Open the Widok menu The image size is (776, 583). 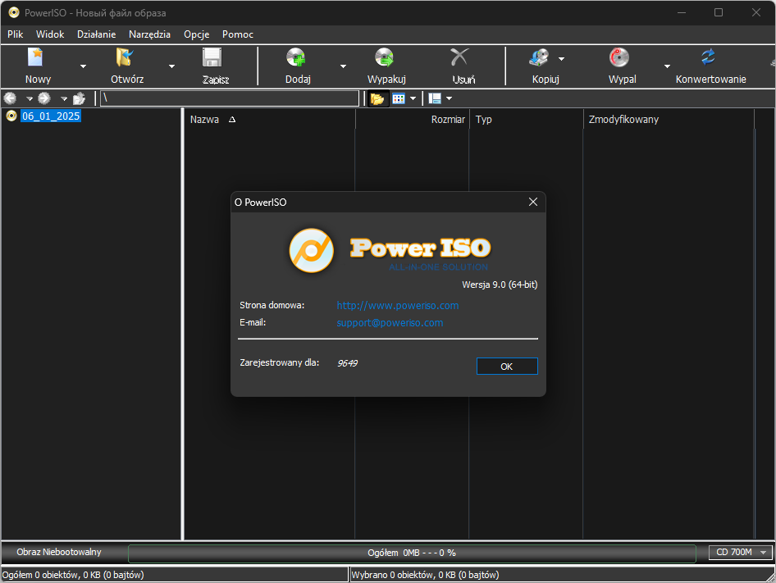[x=50, y=34]
